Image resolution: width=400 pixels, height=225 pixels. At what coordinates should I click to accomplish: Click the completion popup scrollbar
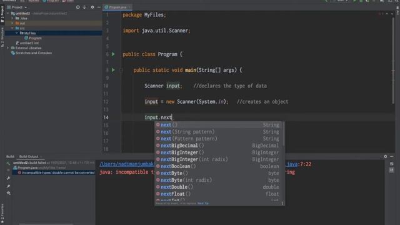click(283, 134)
